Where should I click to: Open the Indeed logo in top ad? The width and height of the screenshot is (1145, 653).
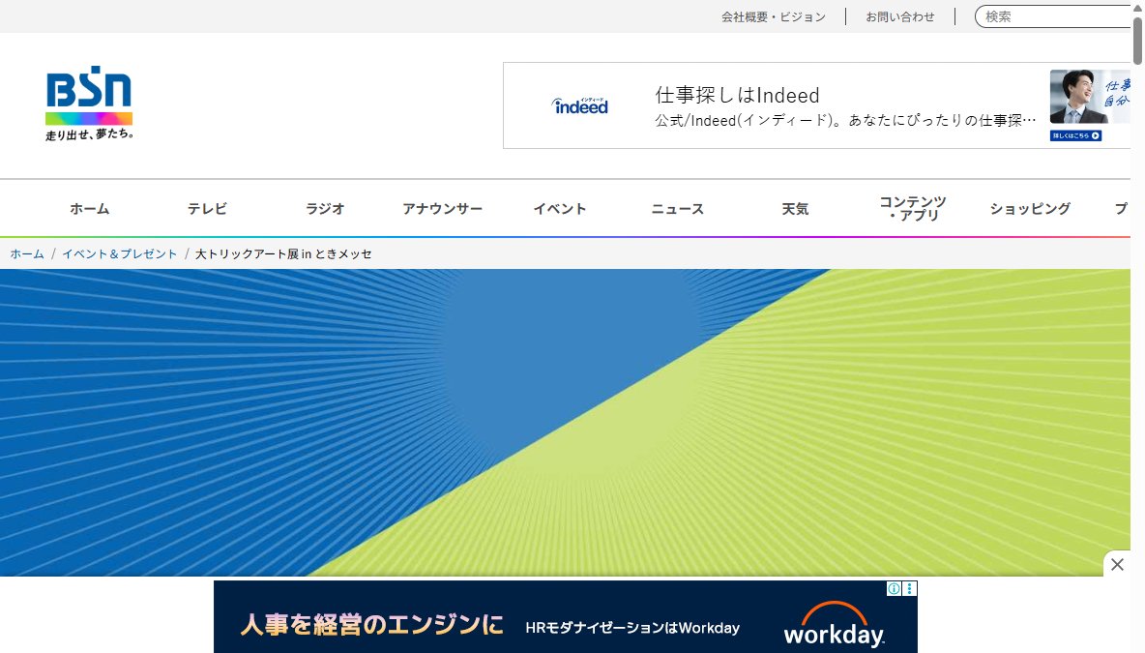click(x=580, y=105)
